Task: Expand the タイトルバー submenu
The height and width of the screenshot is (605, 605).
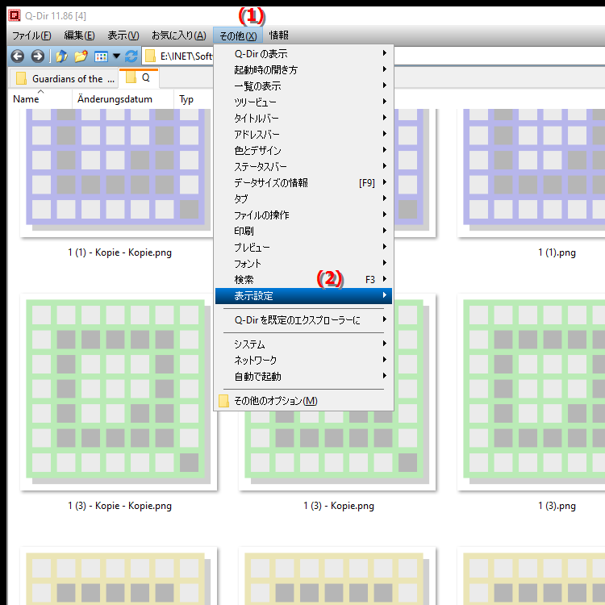Action: (x=303, y=118)
